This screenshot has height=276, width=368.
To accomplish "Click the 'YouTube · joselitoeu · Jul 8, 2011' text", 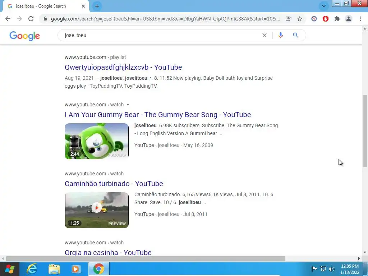I will (x=171, y=214).
